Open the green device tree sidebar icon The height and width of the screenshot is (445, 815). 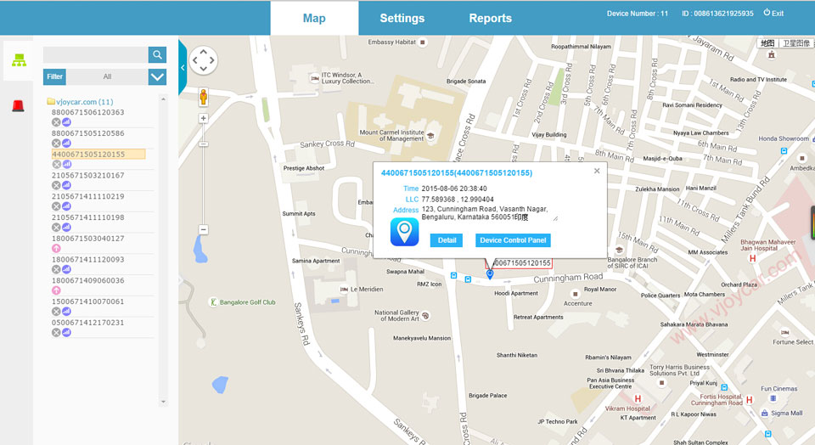click(x=18, y=60)
